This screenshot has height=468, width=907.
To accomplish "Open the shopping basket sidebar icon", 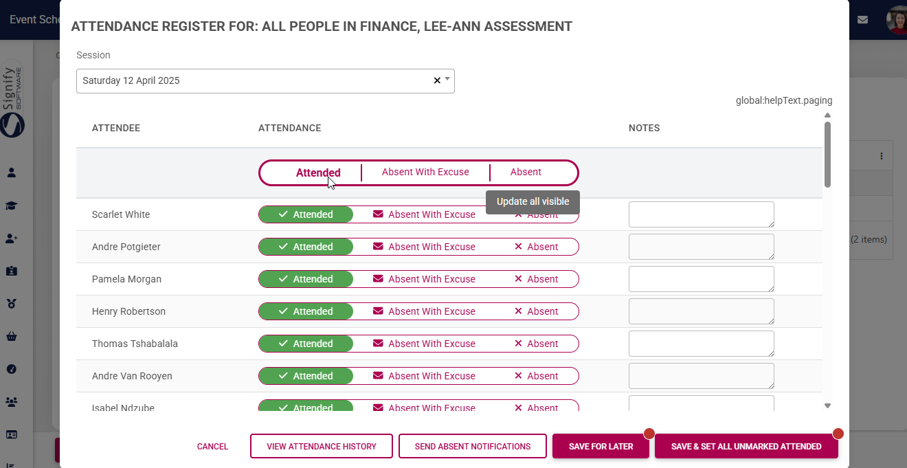I will (x=12, y=336).
